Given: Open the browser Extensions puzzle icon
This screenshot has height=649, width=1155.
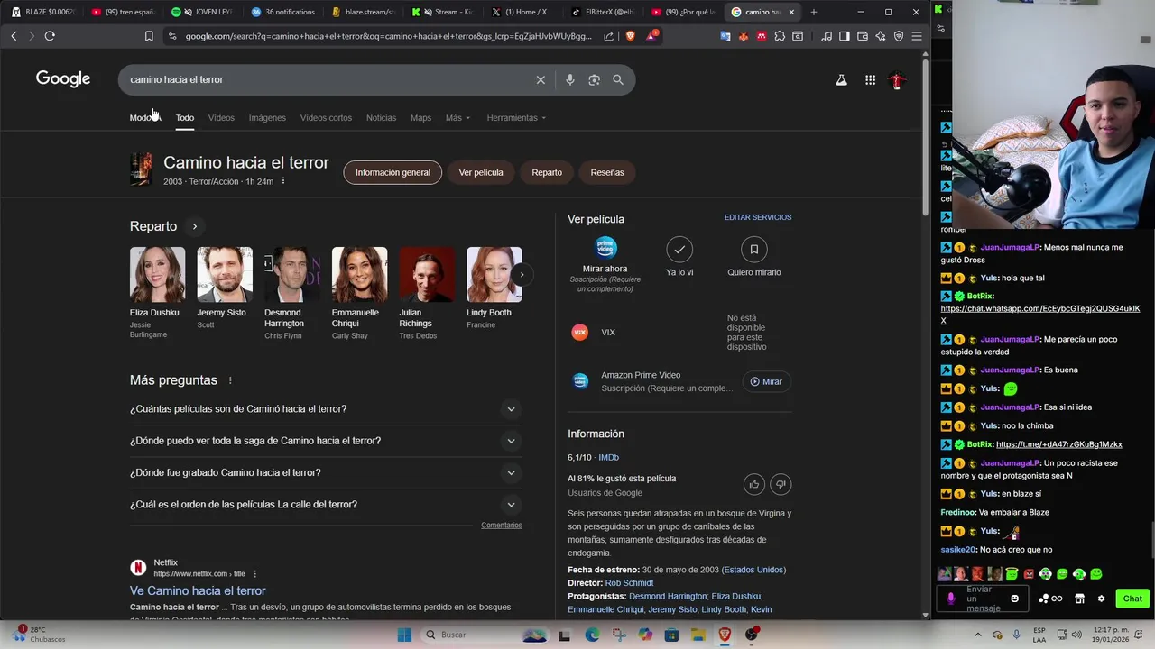Looking at the screenshot, I should coord(780,36).
